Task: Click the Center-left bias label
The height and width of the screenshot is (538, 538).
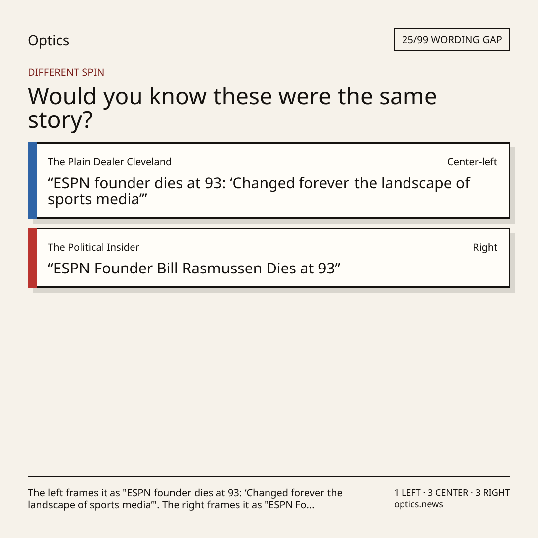Action: coord(472,162)
